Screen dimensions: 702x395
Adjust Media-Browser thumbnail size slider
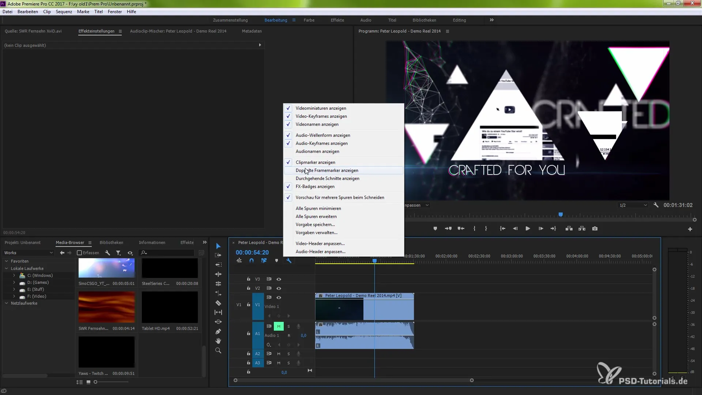click(95, 382)
